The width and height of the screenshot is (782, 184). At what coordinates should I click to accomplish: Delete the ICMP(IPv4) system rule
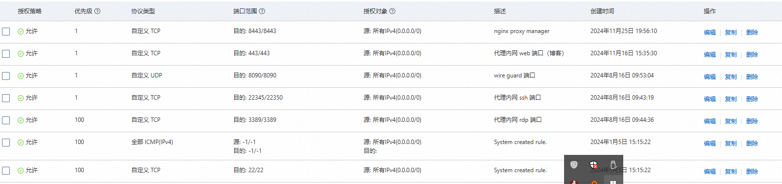(x=752, y=144)
